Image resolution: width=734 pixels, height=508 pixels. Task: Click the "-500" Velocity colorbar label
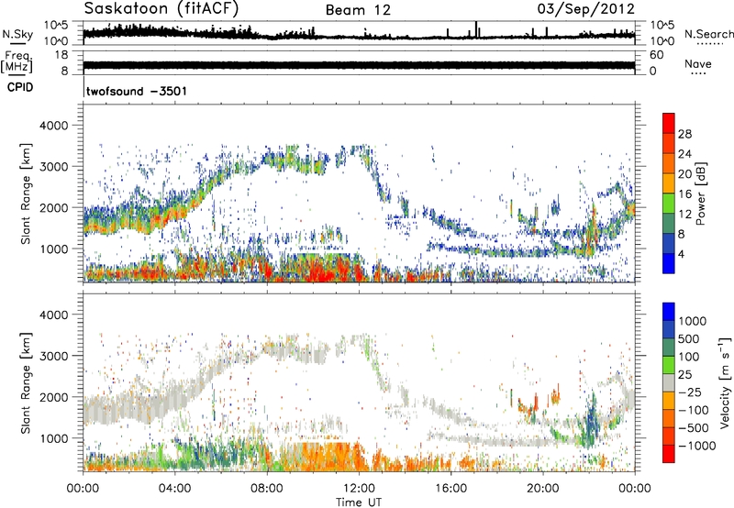(694, 428)
